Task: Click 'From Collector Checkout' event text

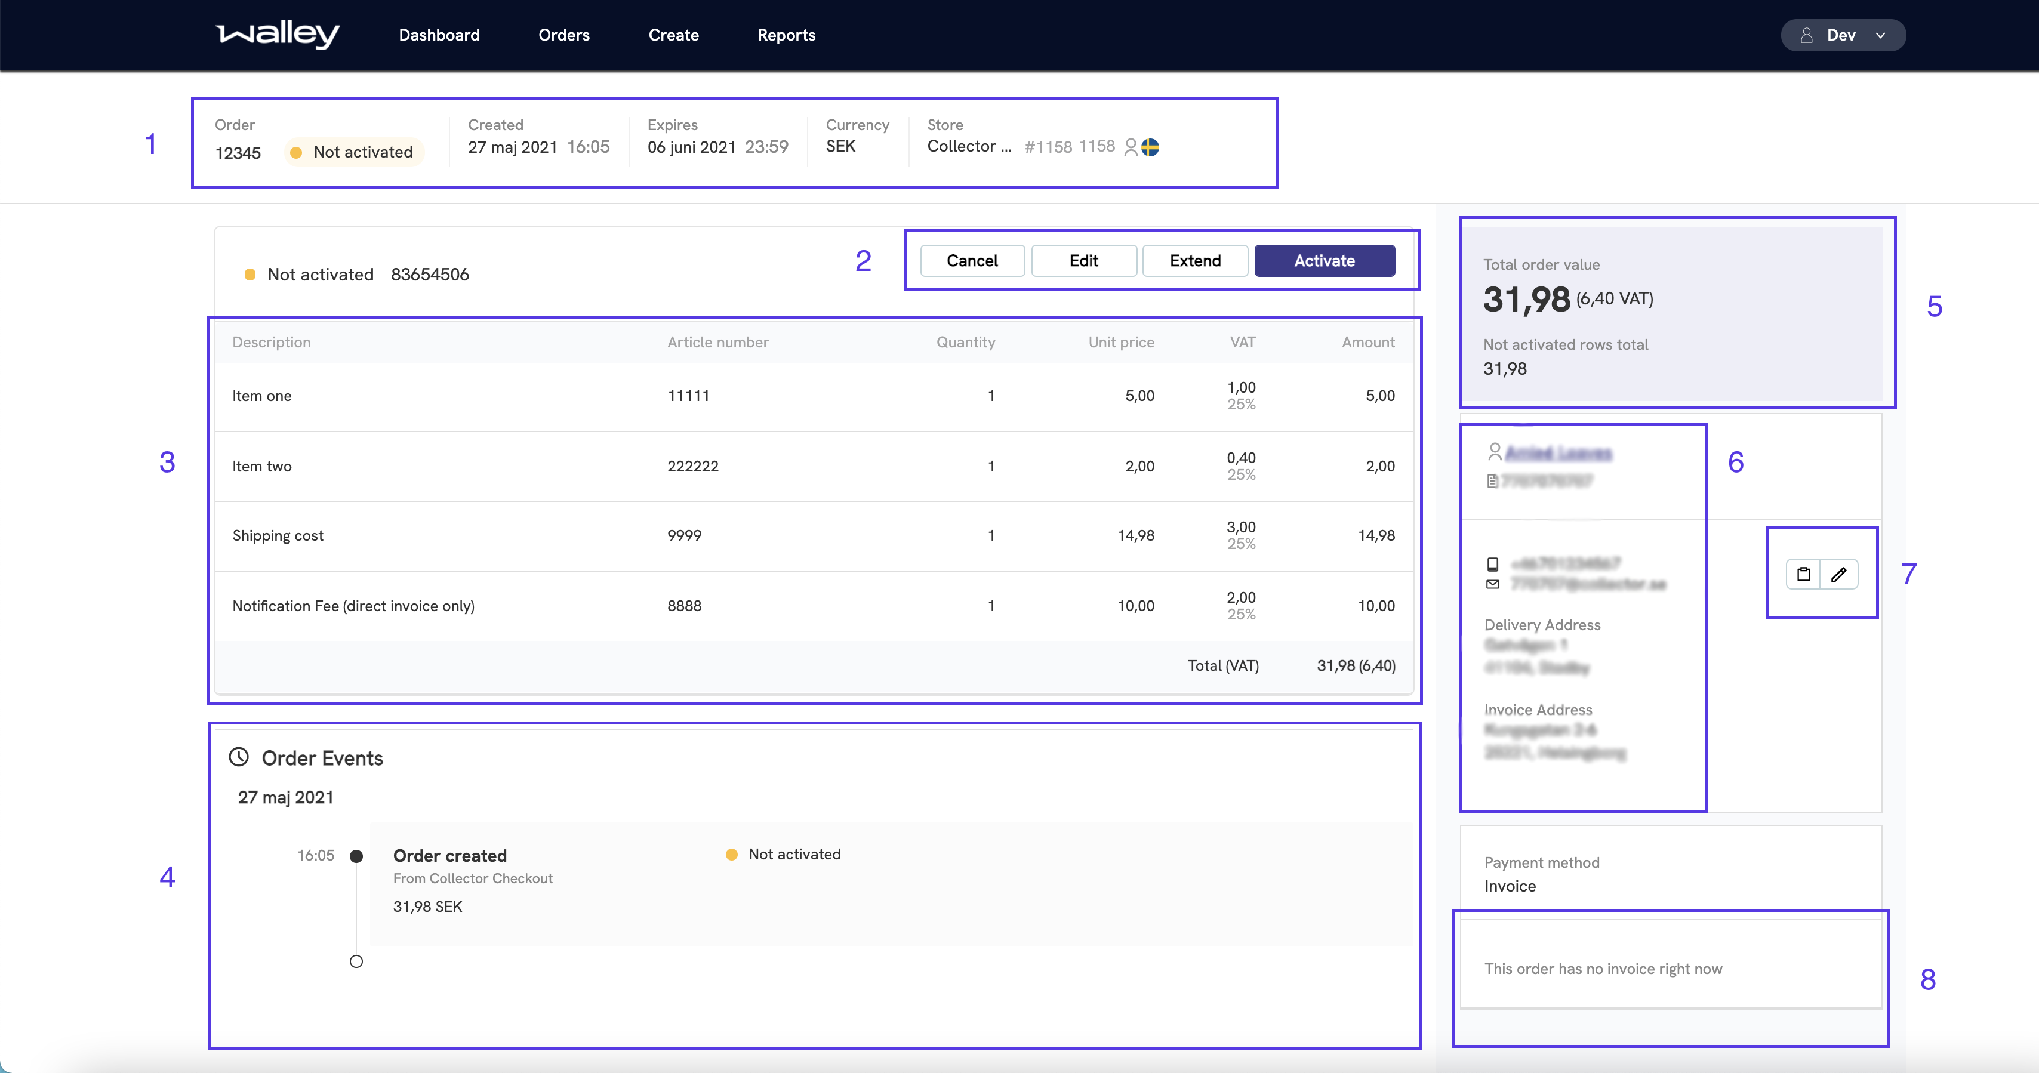Action: coord(473,878)
